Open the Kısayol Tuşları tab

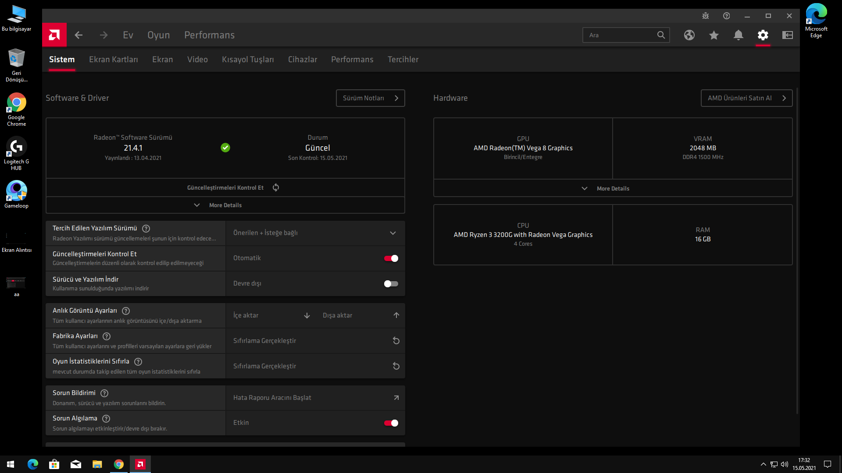(x=247, y=60)
